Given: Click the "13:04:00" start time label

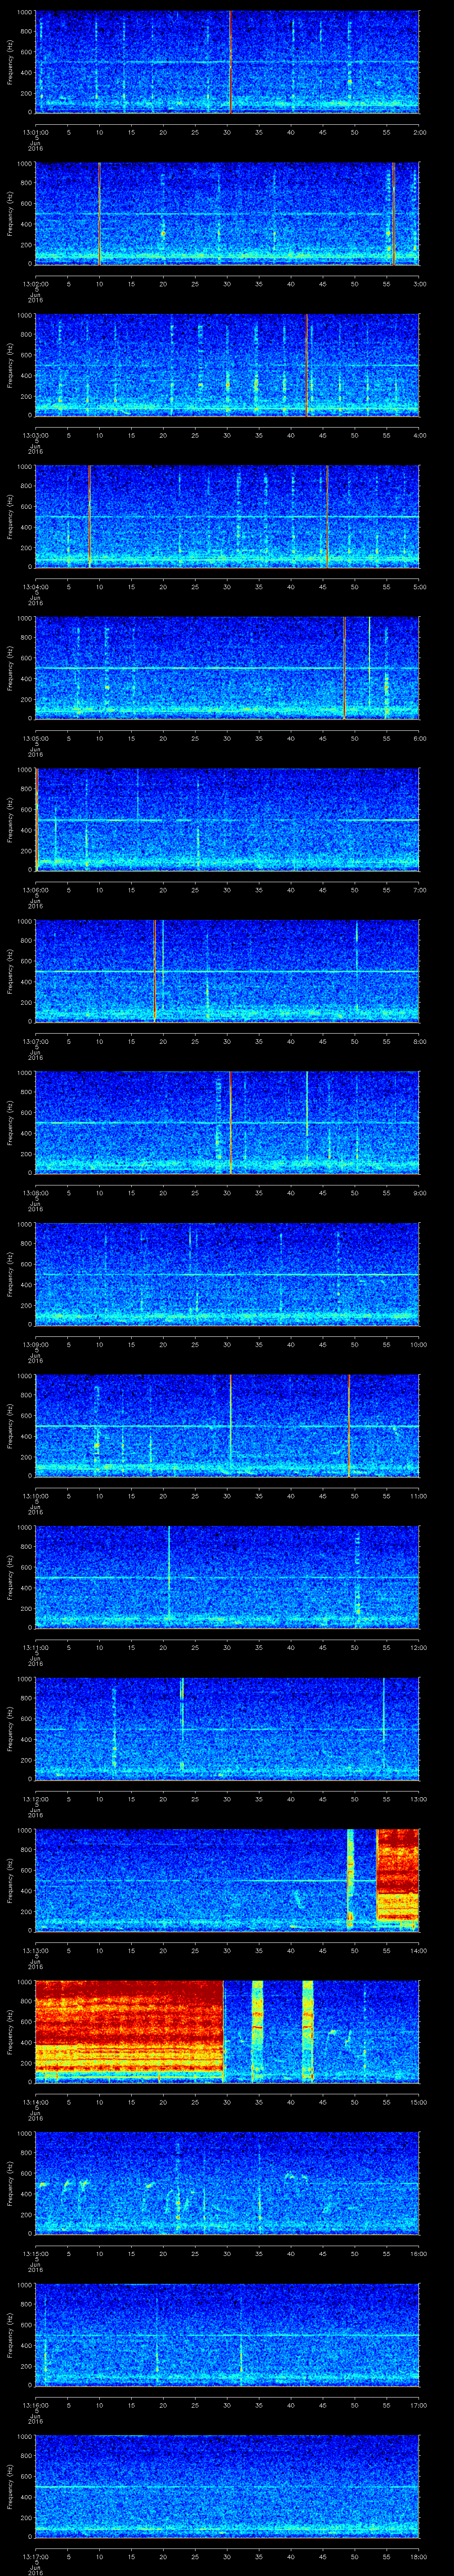Looking at the screenshot, I should coord(36,587).
